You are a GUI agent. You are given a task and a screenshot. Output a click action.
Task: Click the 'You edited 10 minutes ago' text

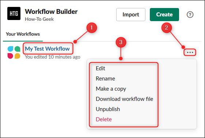point(53,57)
